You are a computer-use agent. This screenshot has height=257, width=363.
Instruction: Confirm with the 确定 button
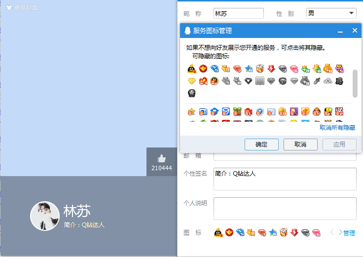point(261,145)
